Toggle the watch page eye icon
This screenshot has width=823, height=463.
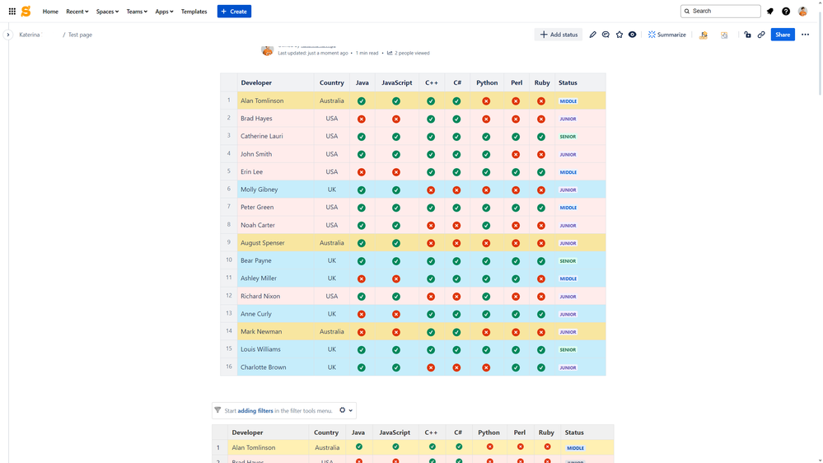pyautogui.click(x=633, y=35)
